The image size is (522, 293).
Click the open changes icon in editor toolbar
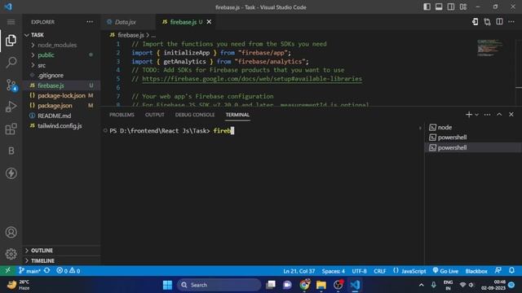(x=475, y=22)
